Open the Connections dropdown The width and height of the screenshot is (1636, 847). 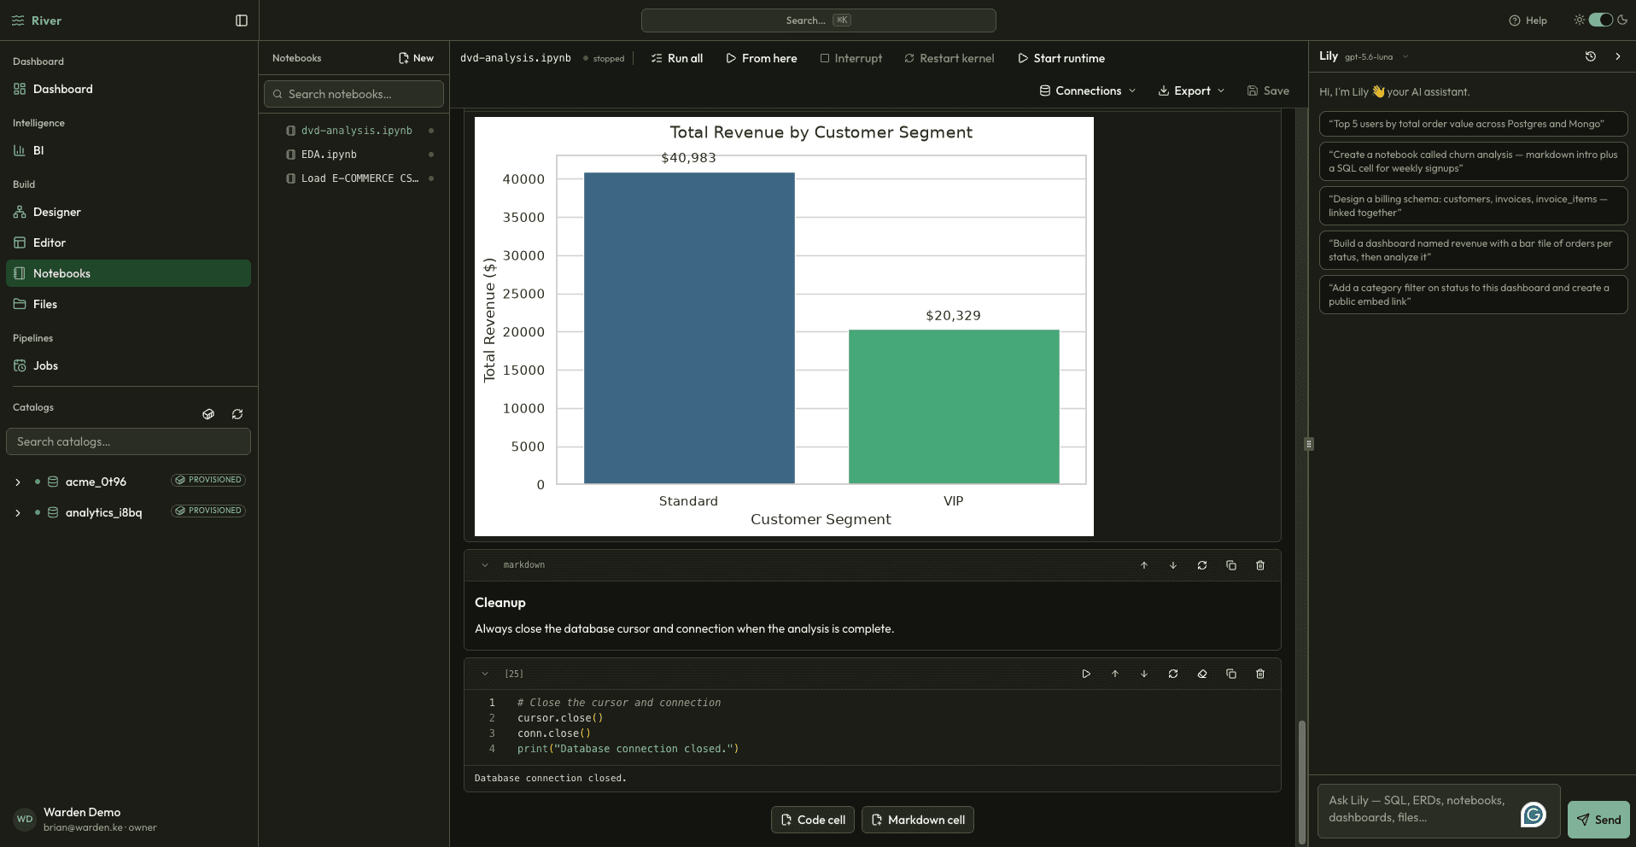(x=1088, y=91)
